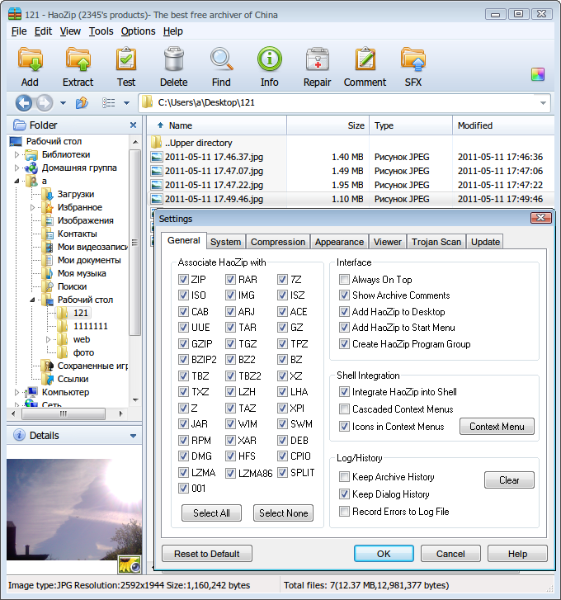Click the Extract toolbar icon
This screenshot has height=600, width=561.
click(78, 66)
